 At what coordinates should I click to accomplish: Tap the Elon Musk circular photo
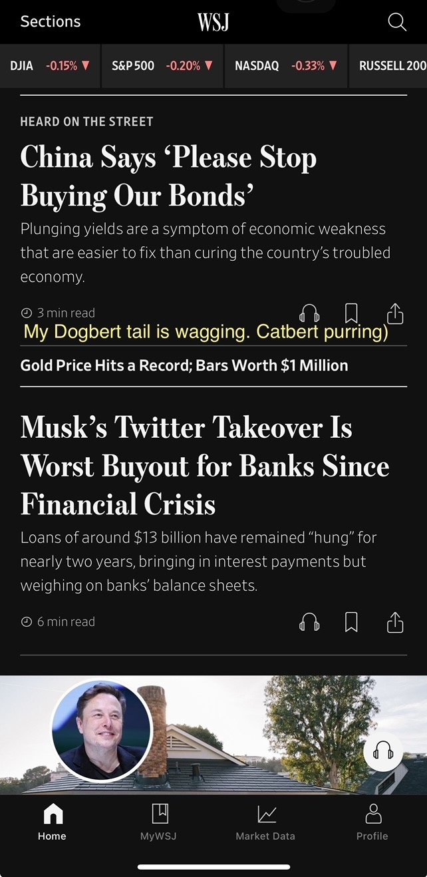point(102,731)
